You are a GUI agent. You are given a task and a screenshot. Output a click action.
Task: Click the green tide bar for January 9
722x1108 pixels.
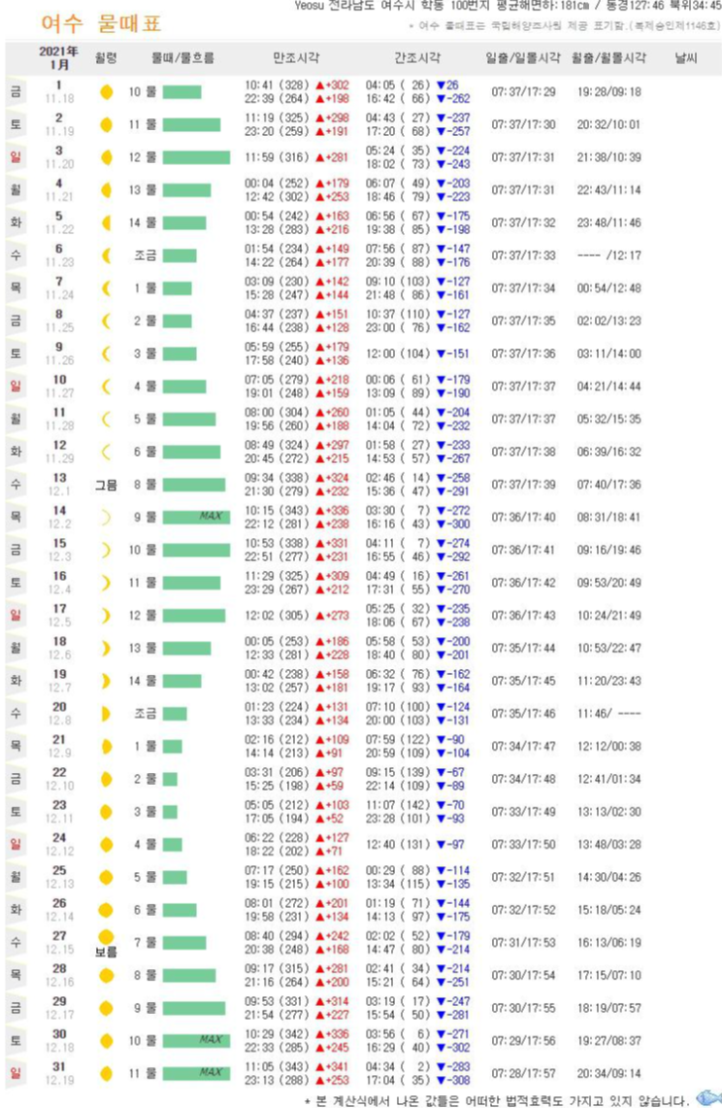pyautogui.click(x=180, y=354)
